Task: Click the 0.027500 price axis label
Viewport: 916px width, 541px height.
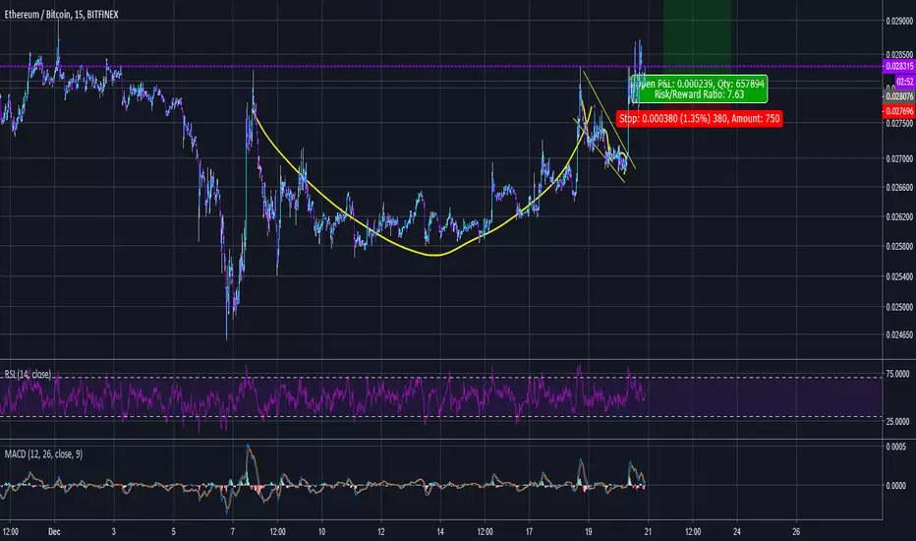Action: point(899,123)
